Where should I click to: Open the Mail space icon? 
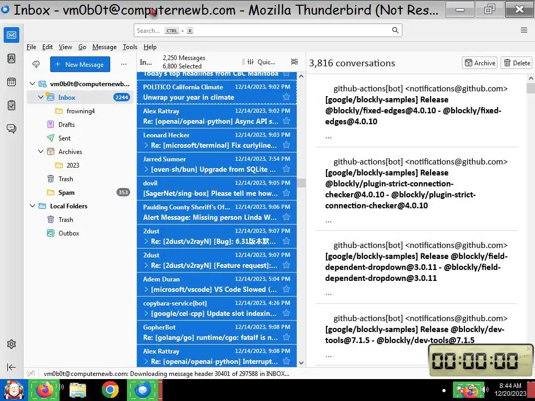click(11, 35)
